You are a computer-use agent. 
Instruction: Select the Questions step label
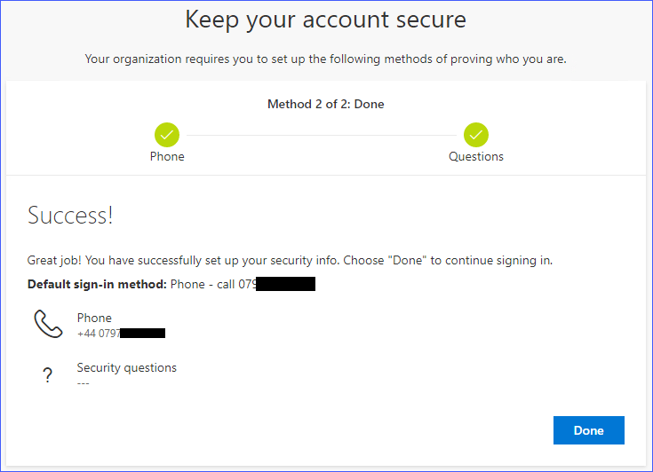(476, 156)
